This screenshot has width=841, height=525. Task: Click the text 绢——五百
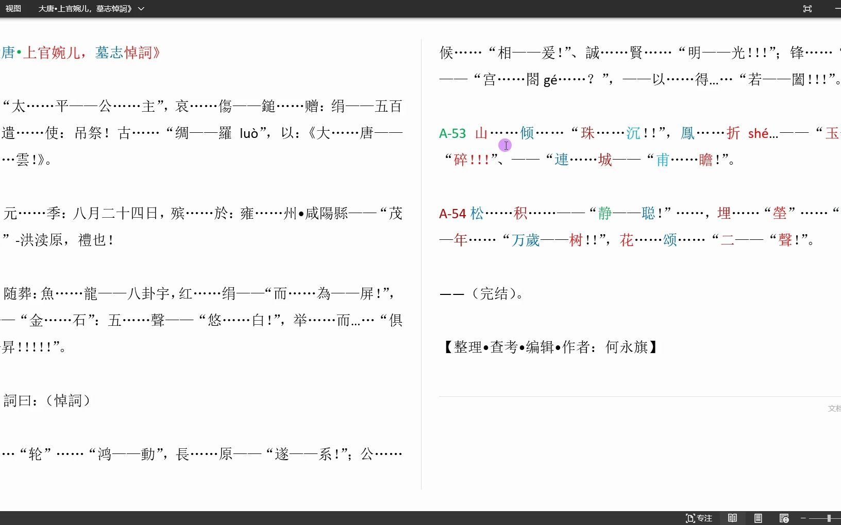[x=366, y=107]
